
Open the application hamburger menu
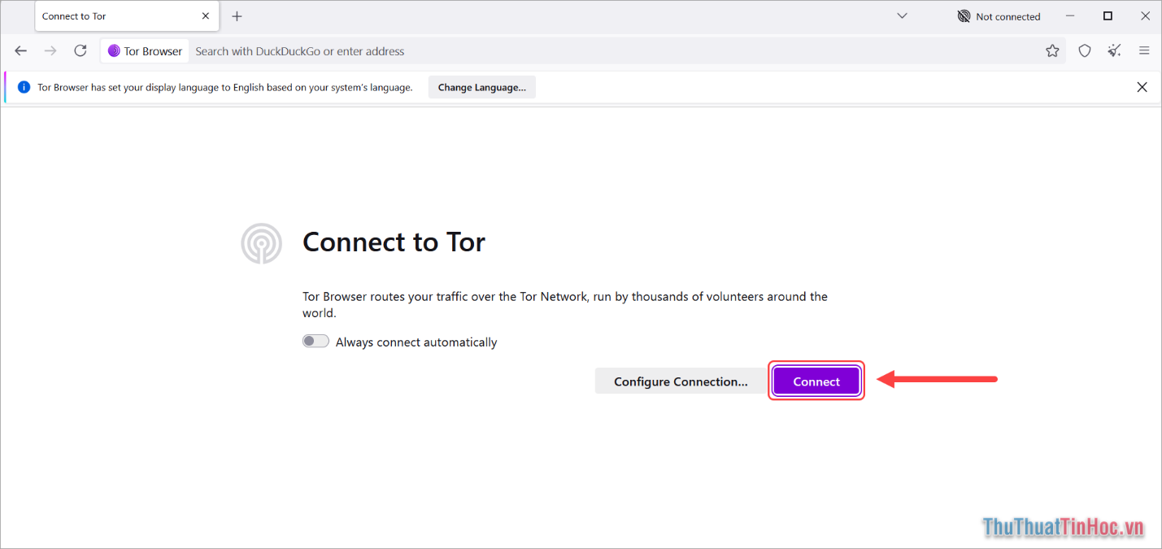(x=1144, y=50)
